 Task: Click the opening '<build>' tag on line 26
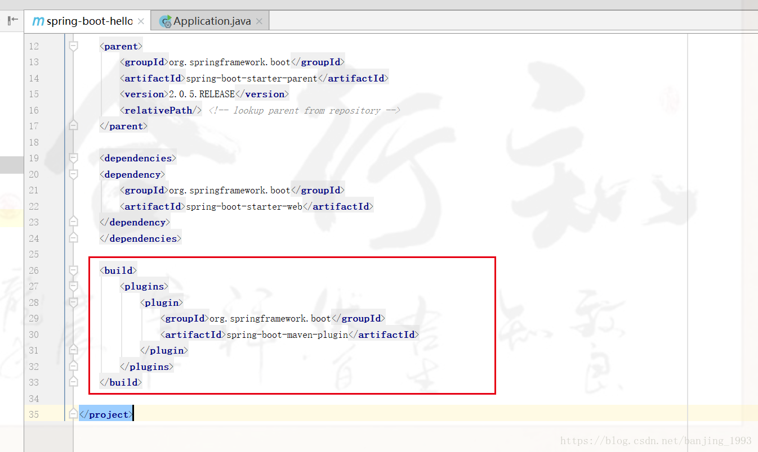118,270
